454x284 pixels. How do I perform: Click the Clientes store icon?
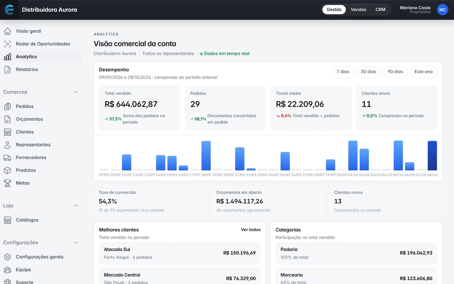coord(8,132)
